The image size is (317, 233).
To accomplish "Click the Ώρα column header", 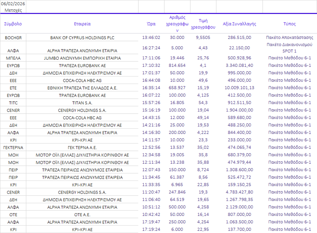I will [x=151, y=24].
